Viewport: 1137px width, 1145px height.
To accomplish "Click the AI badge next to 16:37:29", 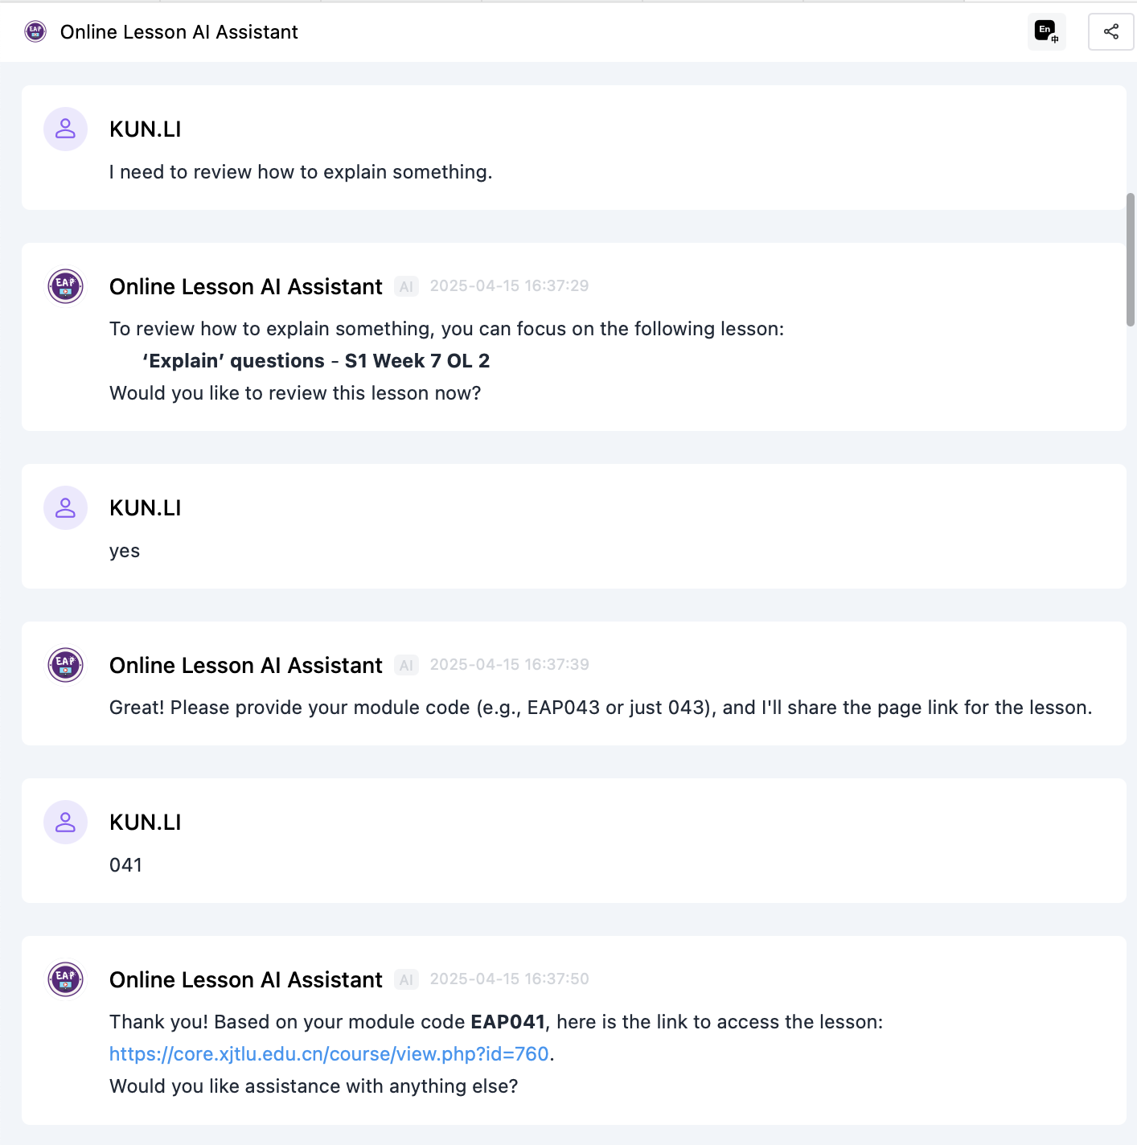I will click(406, 287).
